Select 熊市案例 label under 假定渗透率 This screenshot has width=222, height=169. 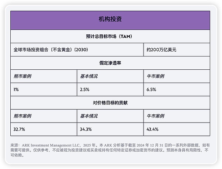pyautogui.click(x=22, y=76)
